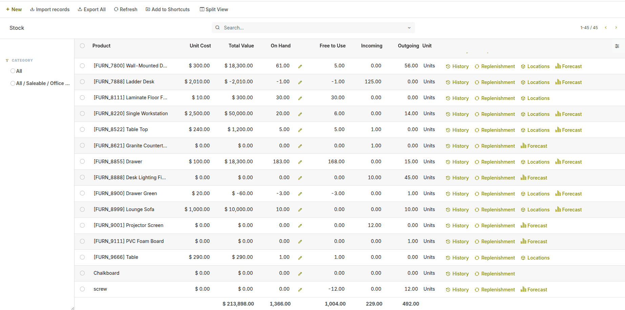This screenshot has height=310, width=625.
Task: Go to previous page arrow
Action: pos(606,28)
